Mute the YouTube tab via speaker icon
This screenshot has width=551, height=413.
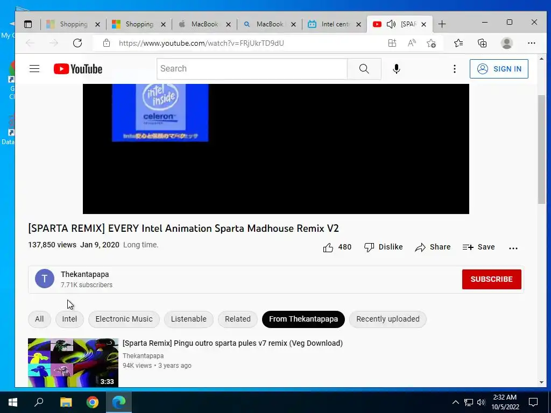(391, 24)
